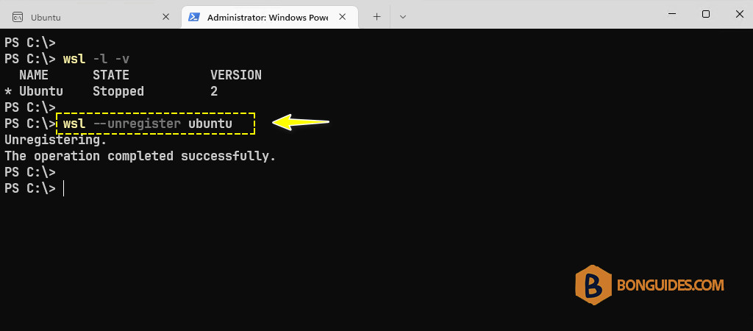This screenshot has height=331, width=753.
Task: Open a new tab with plus button
Action: click(377, 17)
